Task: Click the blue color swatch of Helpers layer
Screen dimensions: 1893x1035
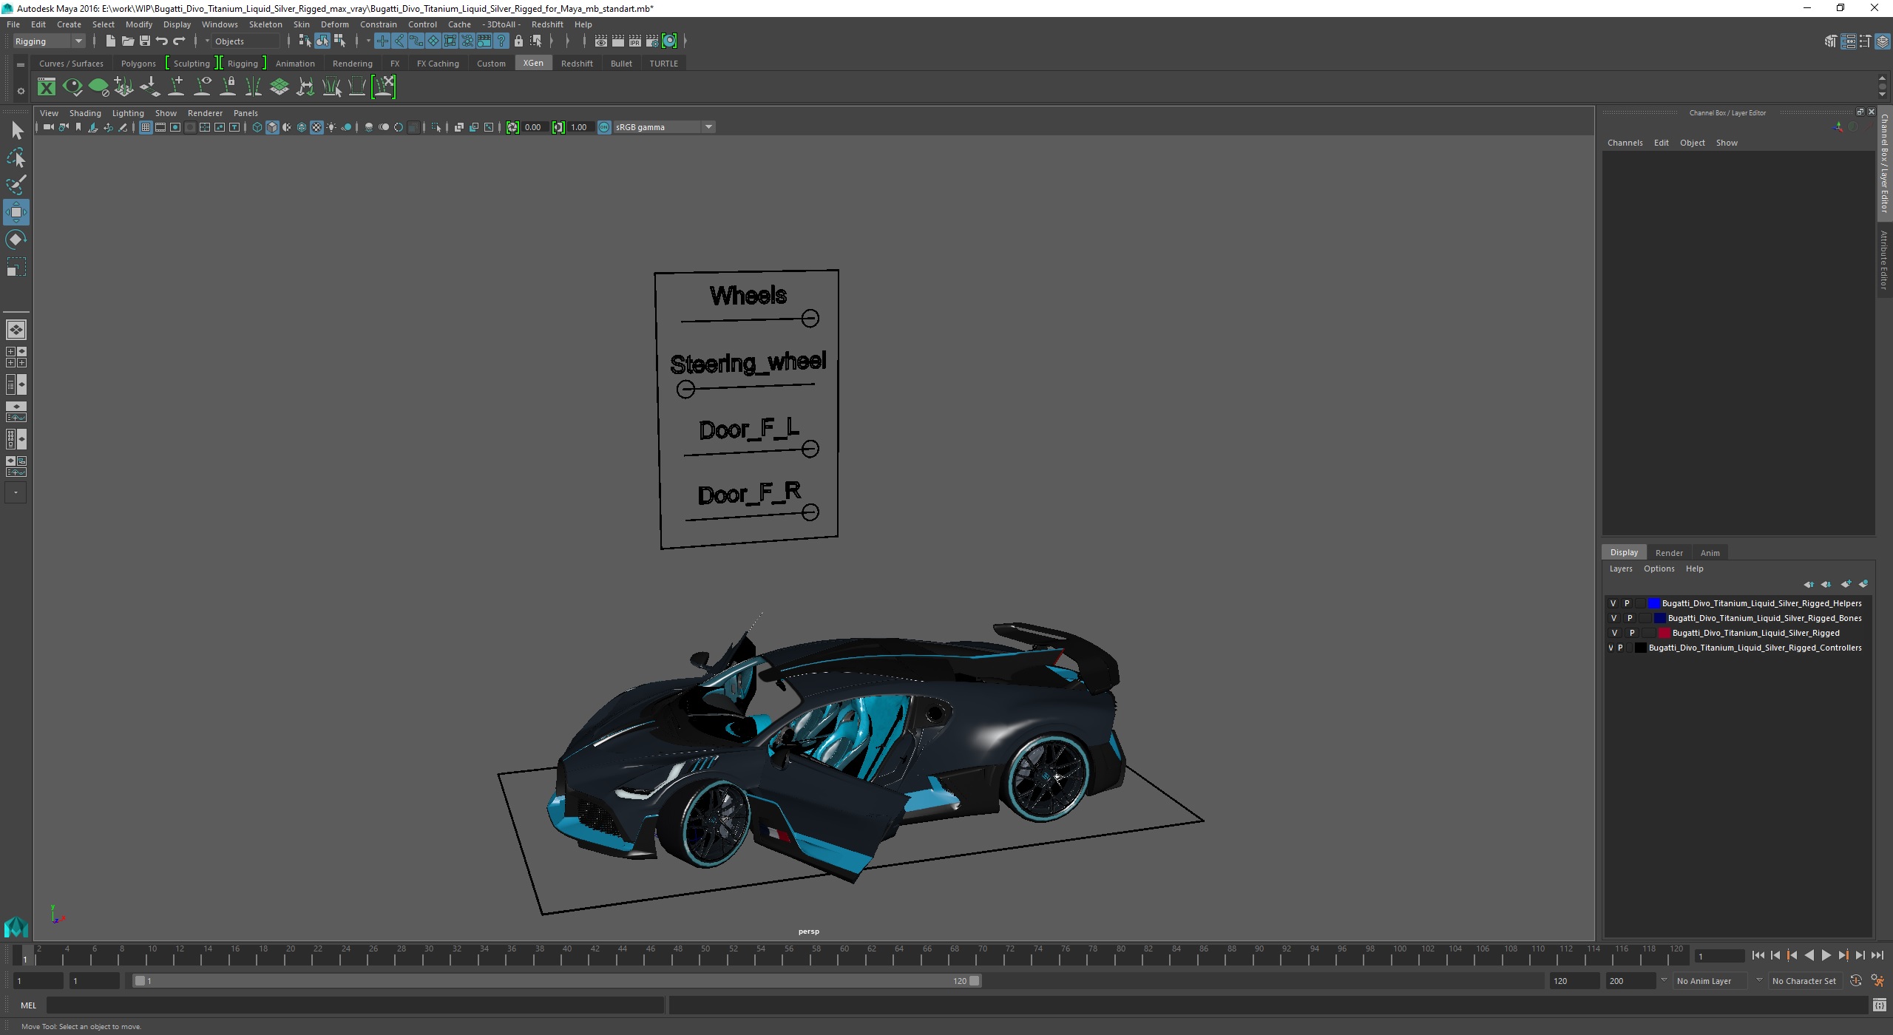Action: point(1654,603)
